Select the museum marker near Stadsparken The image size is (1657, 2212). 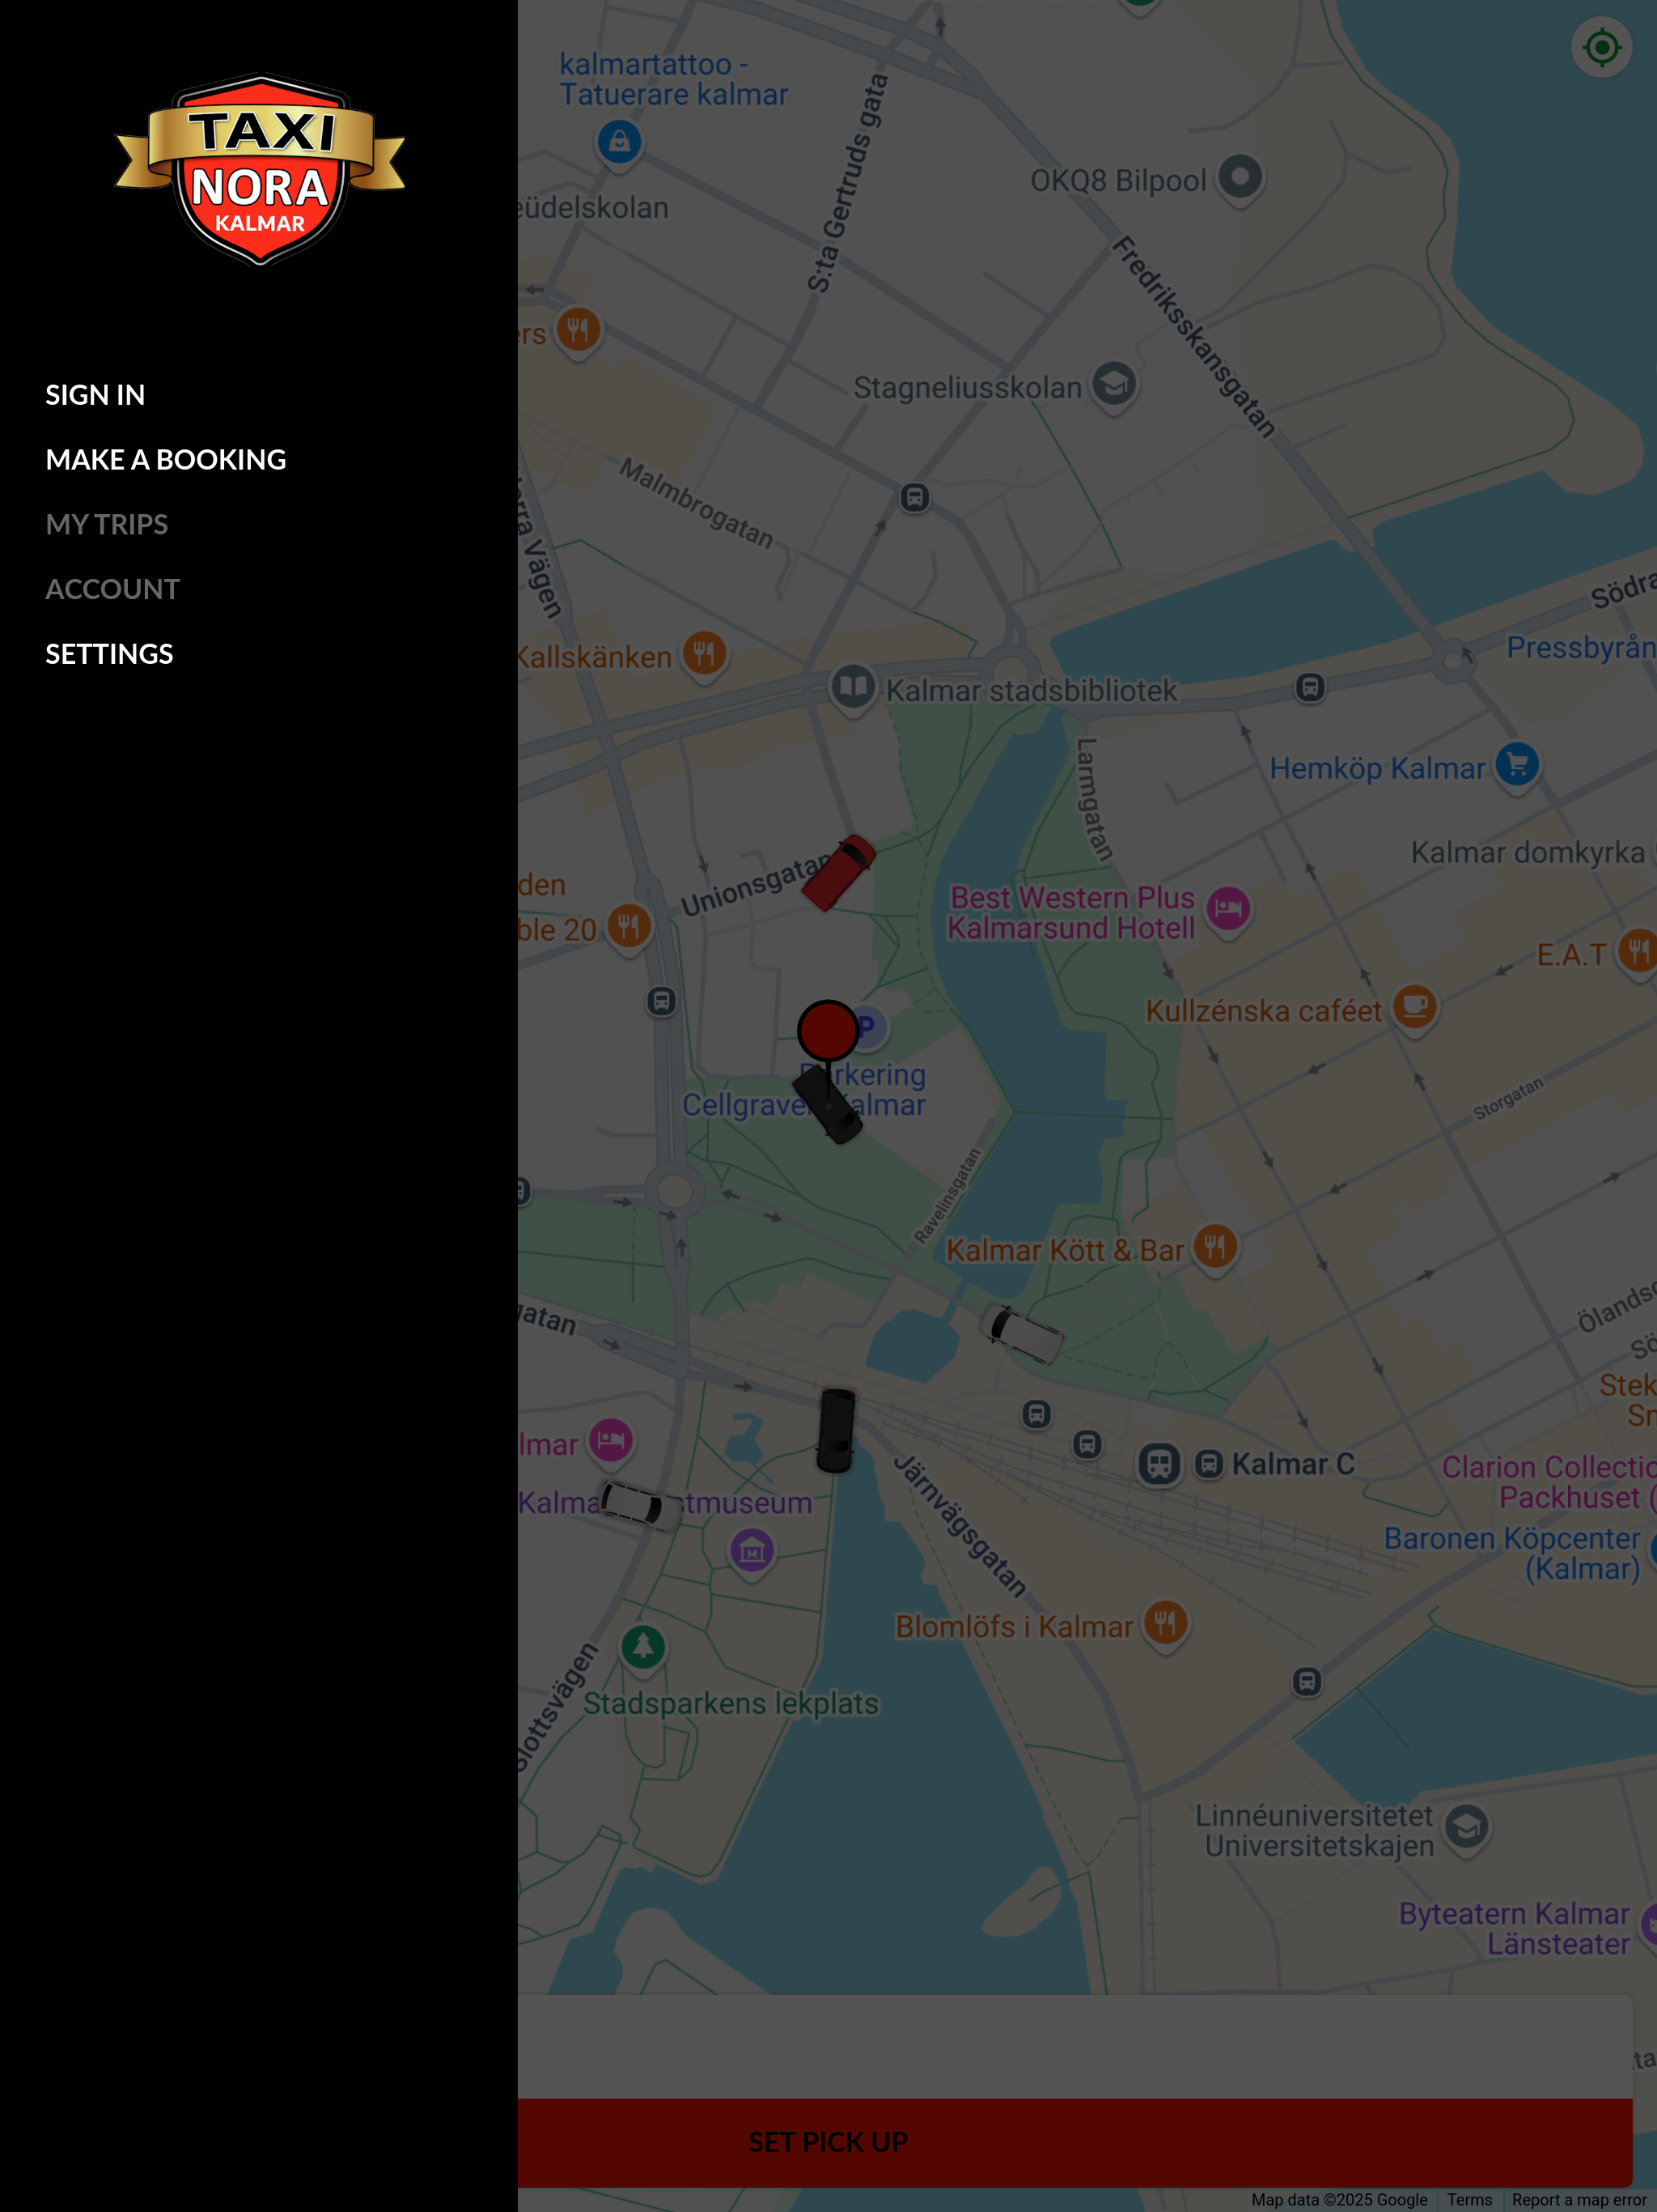point(752,1551)
